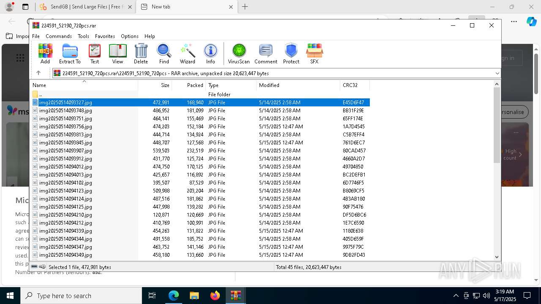Open the File menu
Image resolution: width=541 pixels, height=304 pixels.
[x=36, y=36]
